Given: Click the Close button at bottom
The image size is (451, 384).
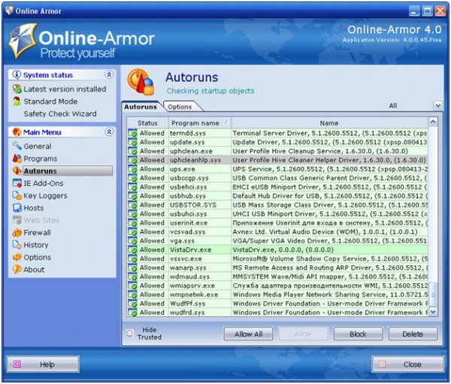Looking at the screenshot, I should [x=408, y=364].
